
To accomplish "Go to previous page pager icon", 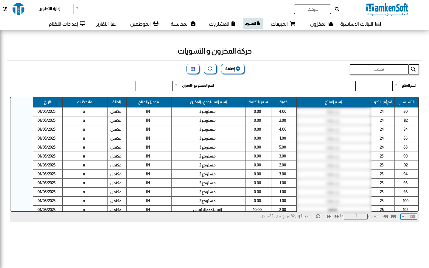I will click(x=386, y=216).
